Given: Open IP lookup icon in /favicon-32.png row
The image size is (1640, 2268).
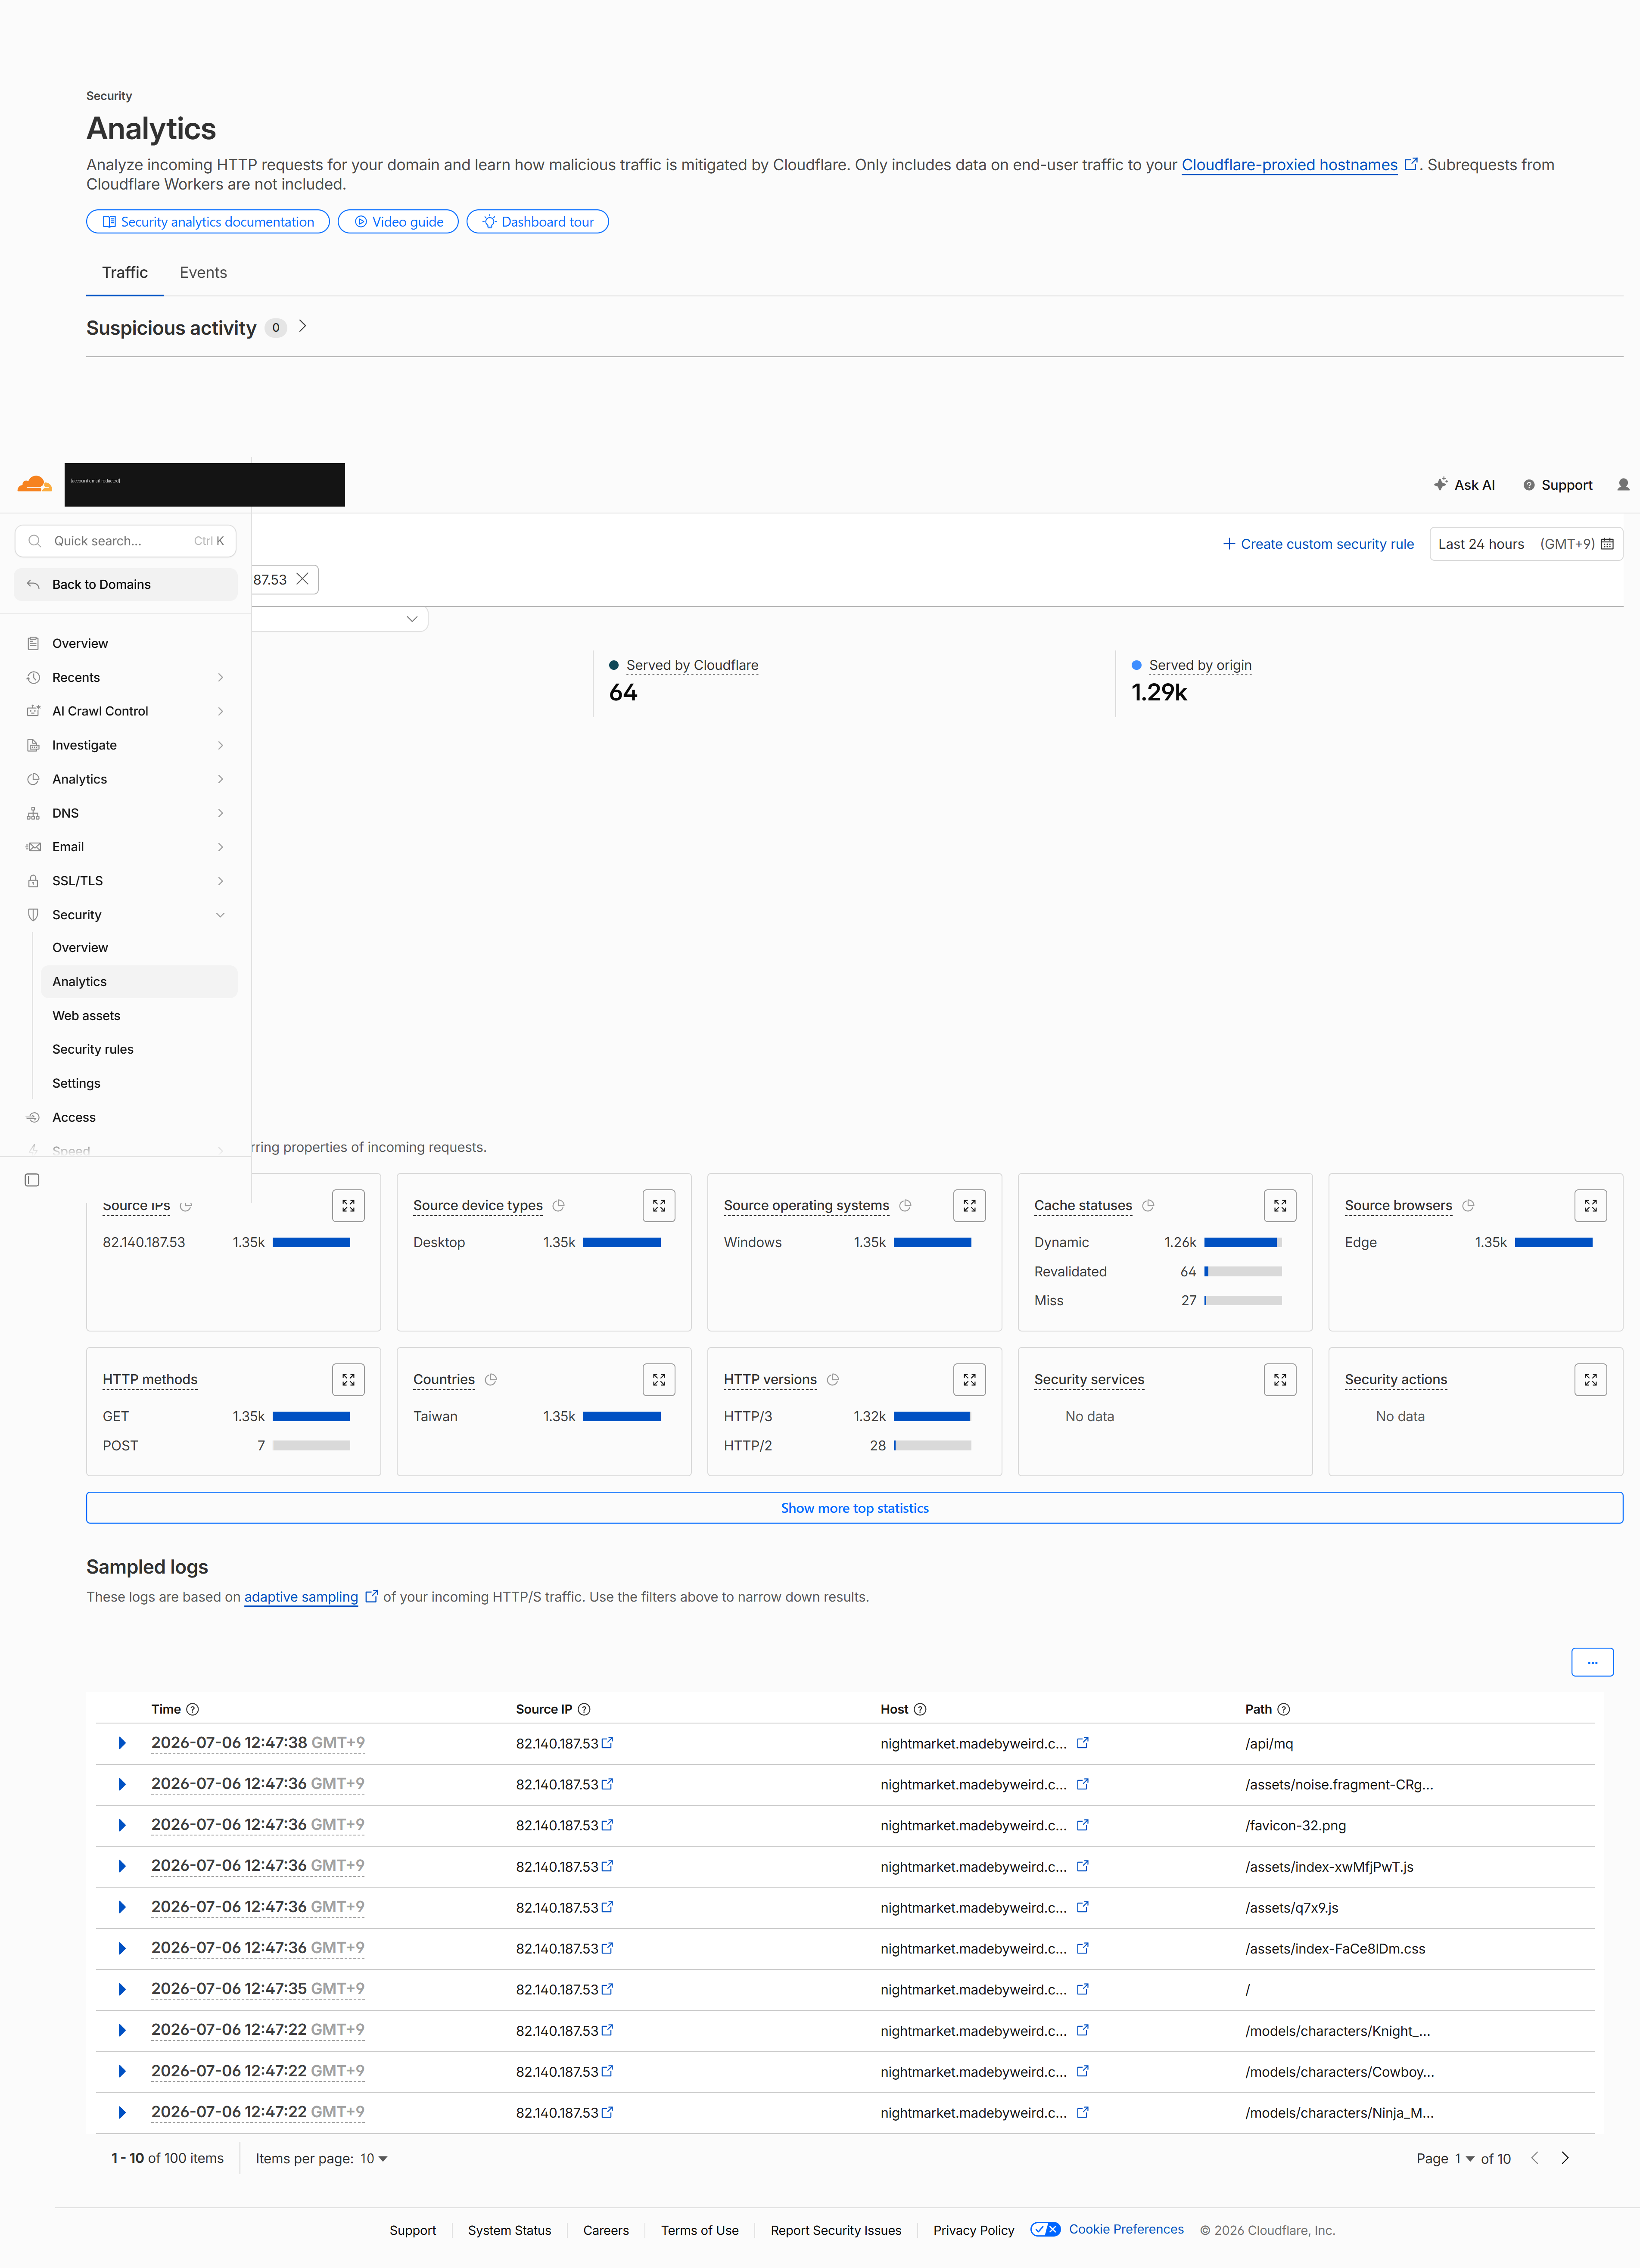Looking at the screenshot, I should point(607,1825).
